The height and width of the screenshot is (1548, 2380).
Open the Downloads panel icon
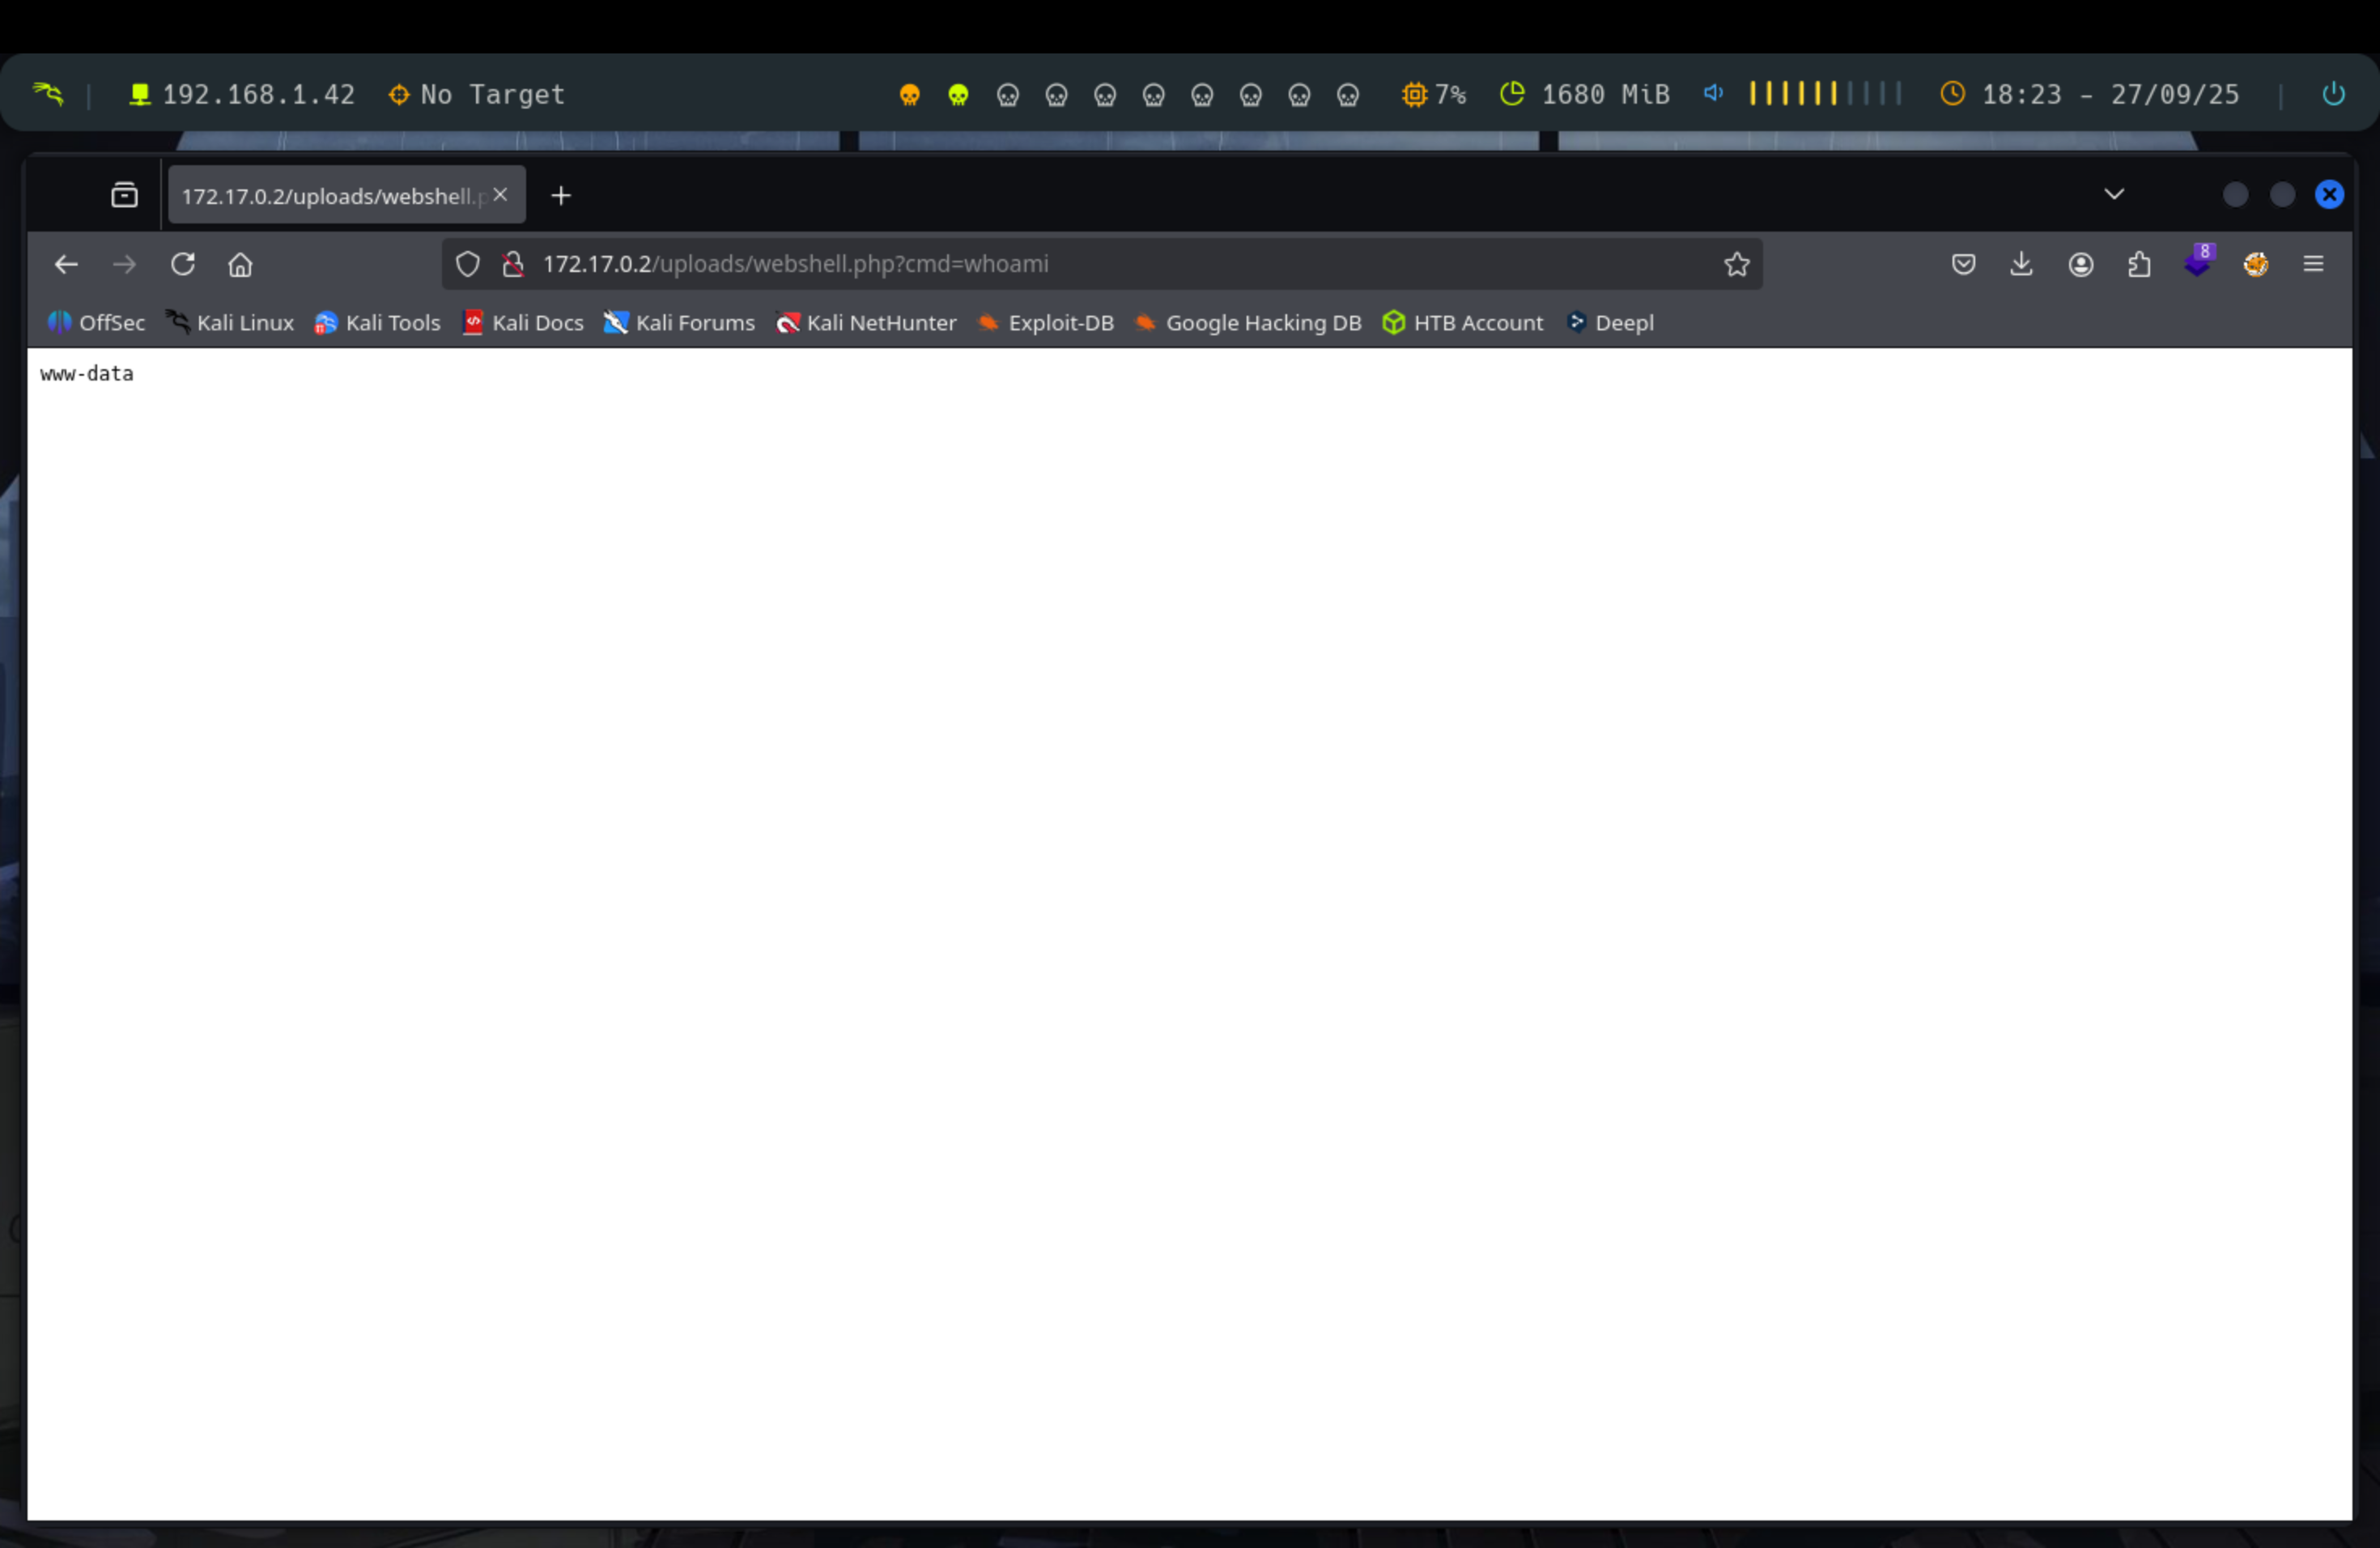pos(2021,264)
